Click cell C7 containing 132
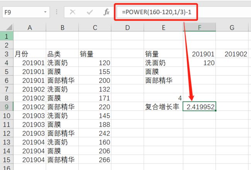Viewport: 251px width, 170px height. (x=95, y=89)
